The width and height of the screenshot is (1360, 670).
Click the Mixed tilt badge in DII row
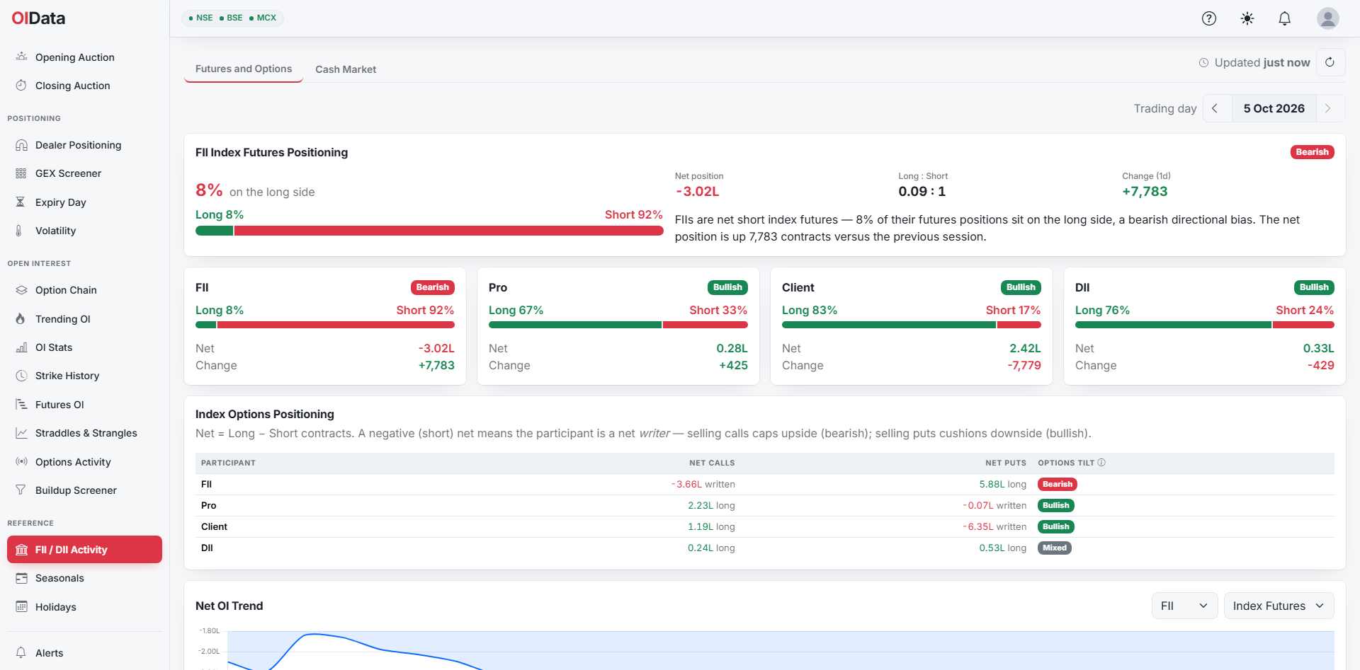click(x=1054, y=548)
